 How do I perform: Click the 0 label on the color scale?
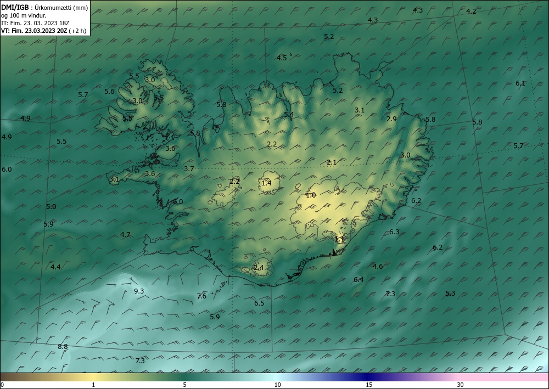point(2,385)
